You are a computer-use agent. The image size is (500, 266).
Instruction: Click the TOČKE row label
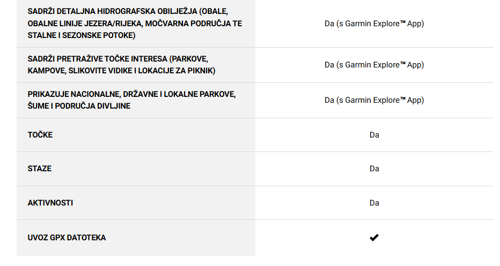[x=40, y=135]
